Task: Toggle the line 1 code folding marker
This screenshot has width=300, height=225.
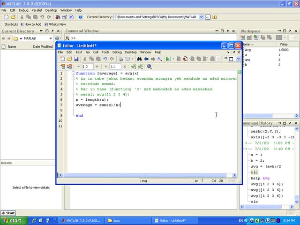Action: pos(74,74)
